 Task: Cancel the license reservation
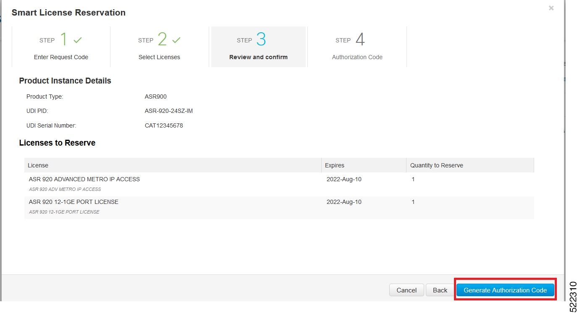click(x=407, y=290)
